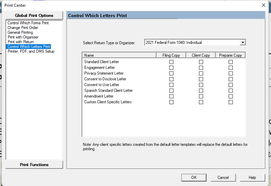Enable Client Copy for Engagement Letter
The width and height of the screenshot is (271, 186).
(x=201, y=68)
